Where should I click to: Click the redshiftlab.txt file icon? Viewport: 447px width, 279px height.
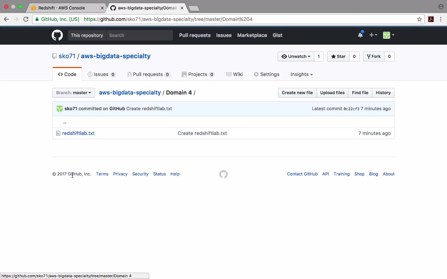click(58, 133)
